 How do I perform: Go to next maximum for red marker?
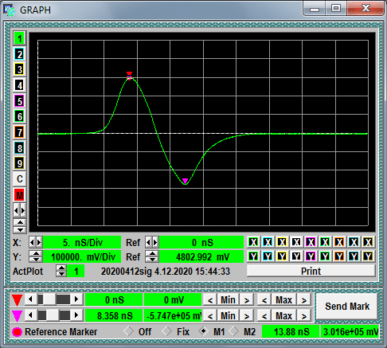pos(303,300)
